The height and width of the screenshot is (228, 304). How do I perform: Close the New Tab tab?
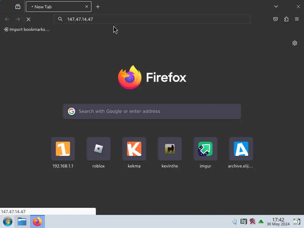click(x=87, y=7)
